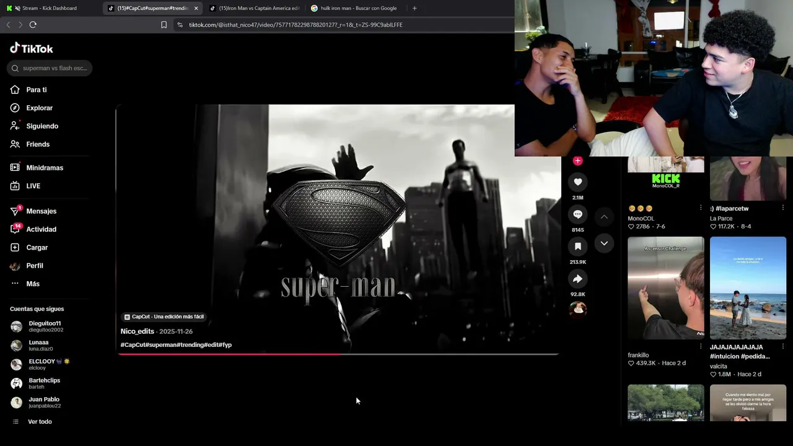Viewport: 793px width, 446px height.
Task: Reload the page
Action: pyautogui.click(x=33, y=25)
